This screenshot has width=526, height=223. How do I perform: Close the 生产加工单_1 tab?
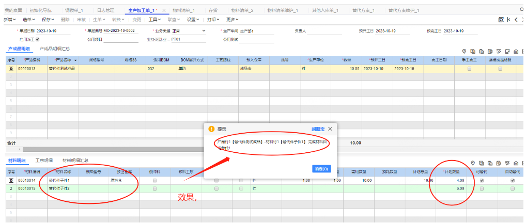[x=164, y=11]
